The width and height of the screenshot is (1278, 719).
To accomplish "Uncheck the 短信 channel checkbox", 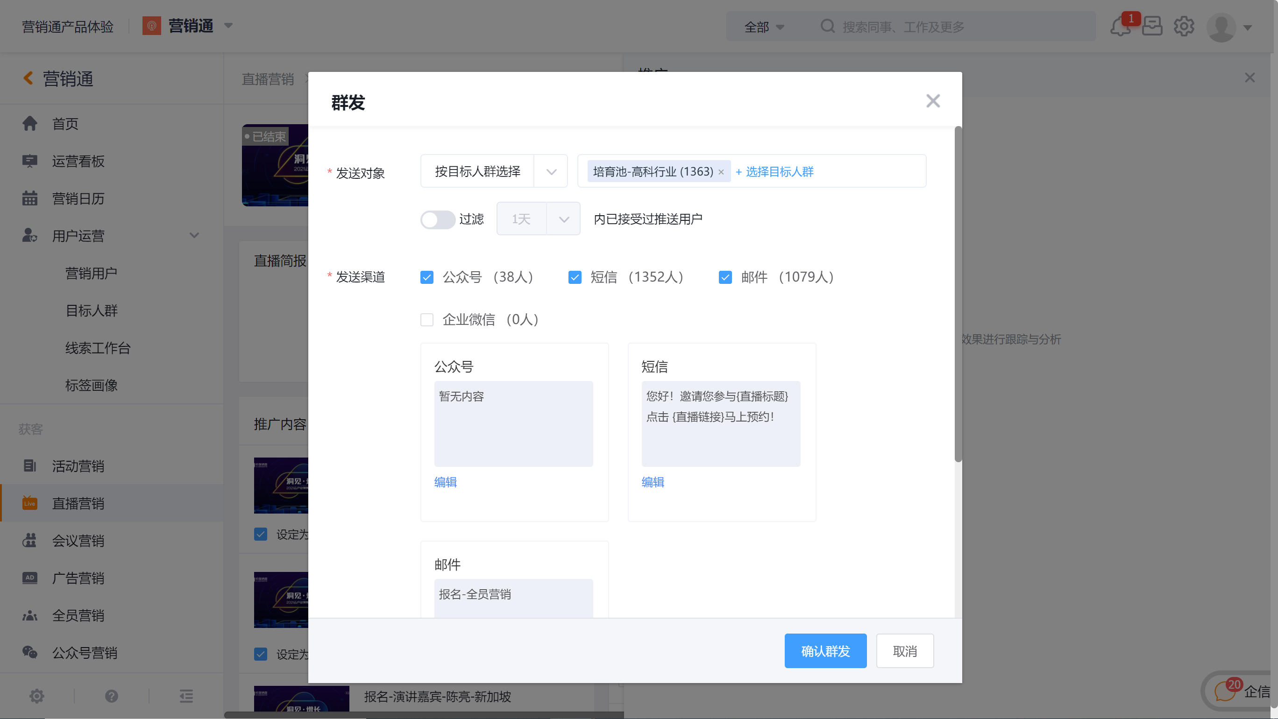I will (x=575, y=277).
